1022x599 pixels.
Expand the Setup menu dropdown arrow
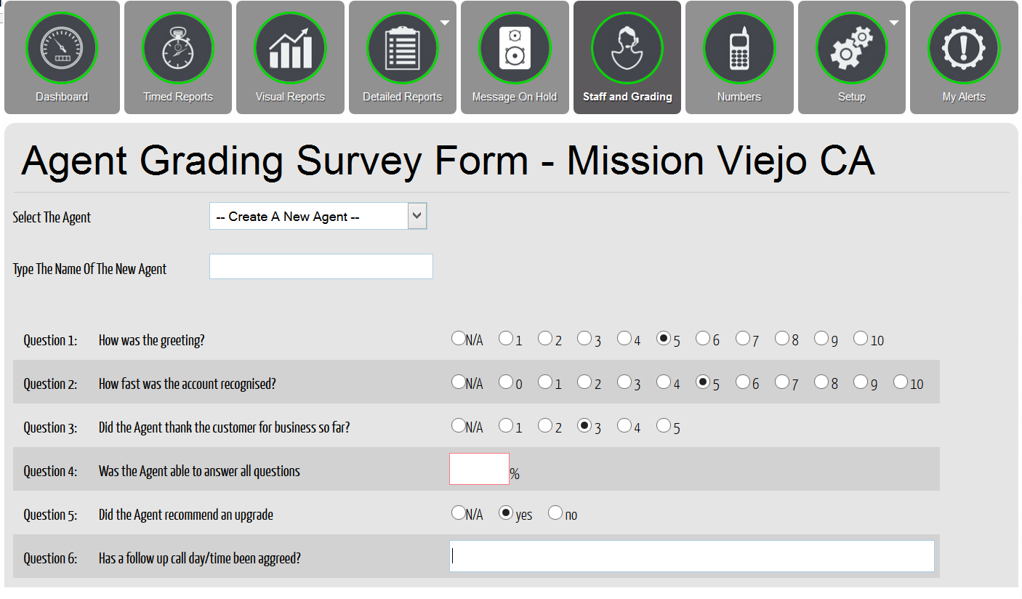click(894, 23)
